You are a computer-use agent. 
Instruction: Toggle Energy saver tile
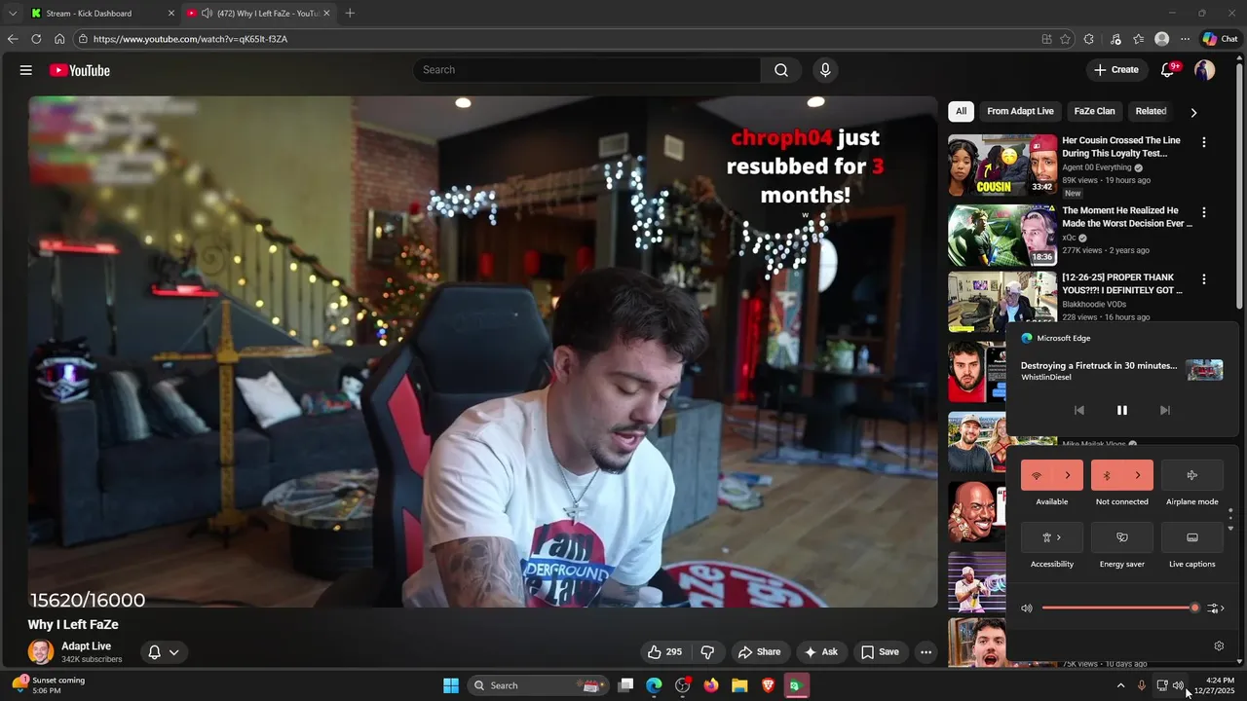1122,537
